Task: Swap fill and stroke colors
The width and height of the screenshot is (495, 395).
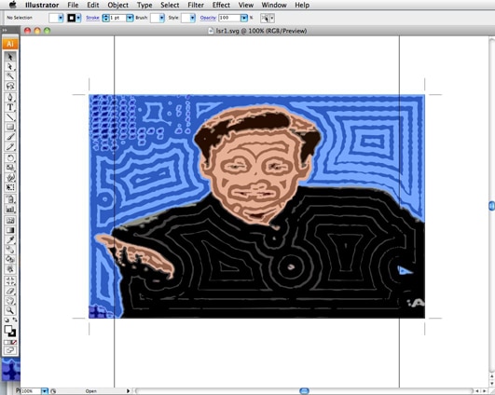Action: (x=14, y=320)
